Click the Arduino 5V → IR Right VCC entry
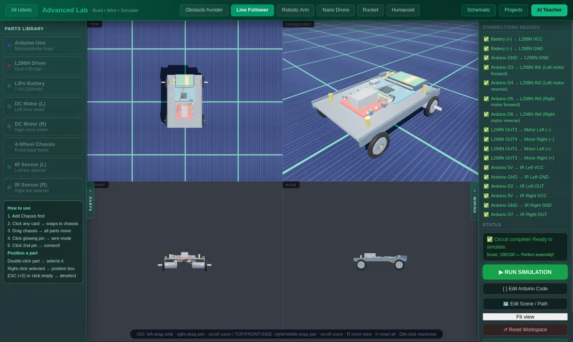 pos(525,196)
